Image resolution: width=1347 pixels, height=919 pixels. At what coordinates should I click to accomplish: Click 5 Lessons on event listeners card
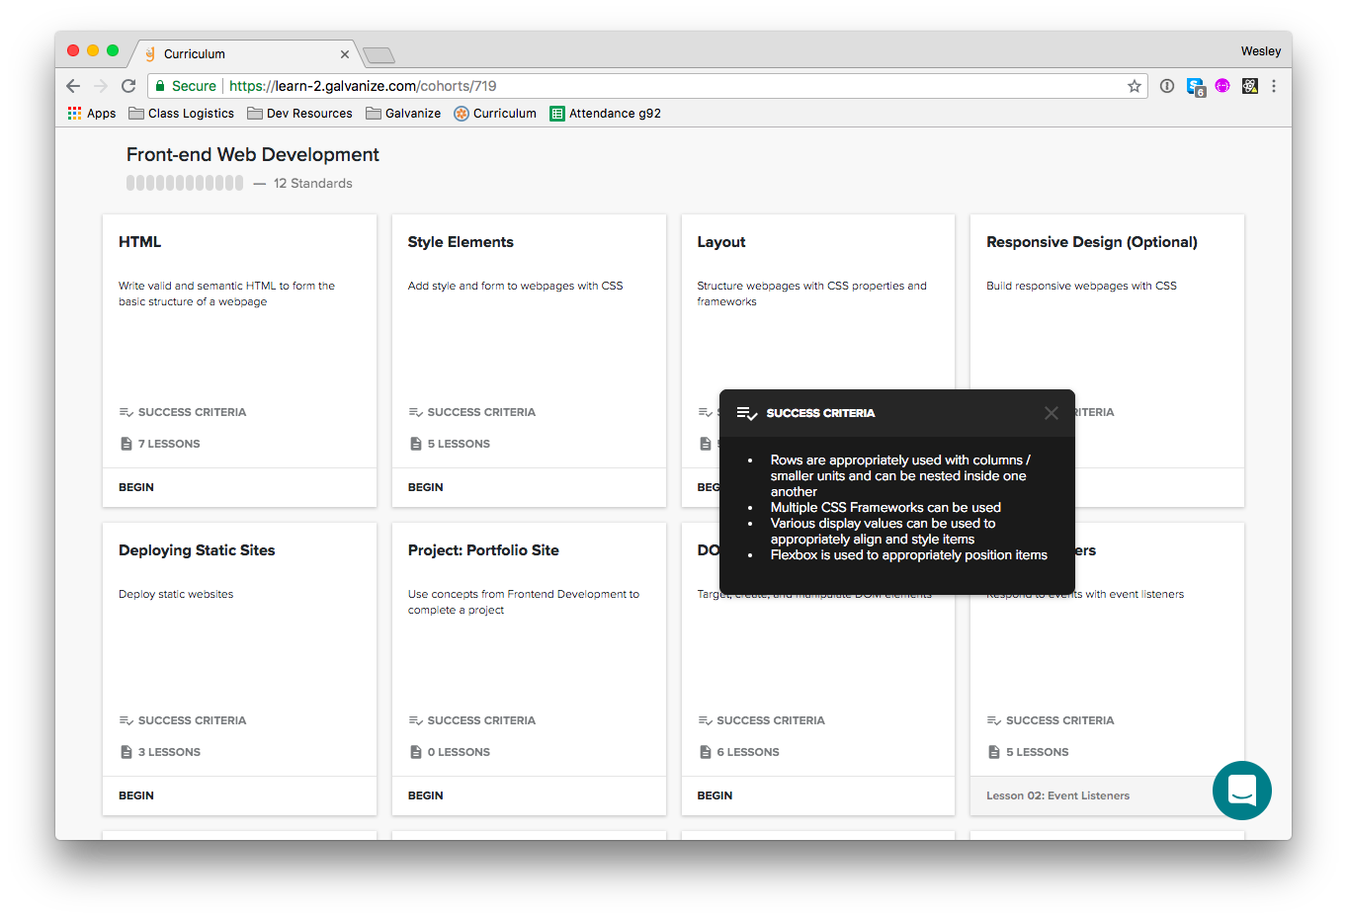[x=1028, y=752]
